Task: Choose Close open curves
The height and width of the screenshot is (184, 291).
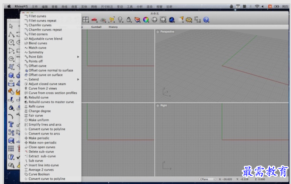Action: click(x=42, y=147)
